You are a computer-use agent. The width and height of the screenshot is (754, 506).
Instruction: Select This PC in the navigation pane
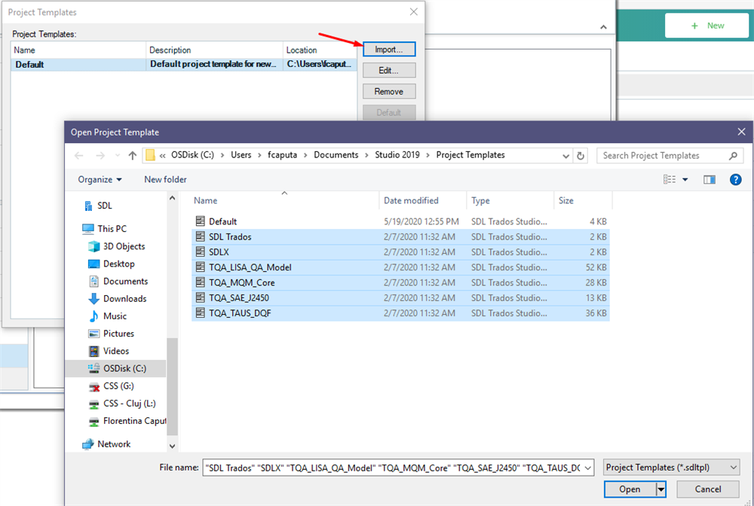[105, 228]
